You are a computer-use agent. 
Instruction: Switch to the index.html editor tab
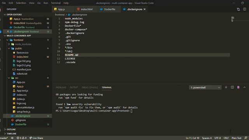[86, 9]
